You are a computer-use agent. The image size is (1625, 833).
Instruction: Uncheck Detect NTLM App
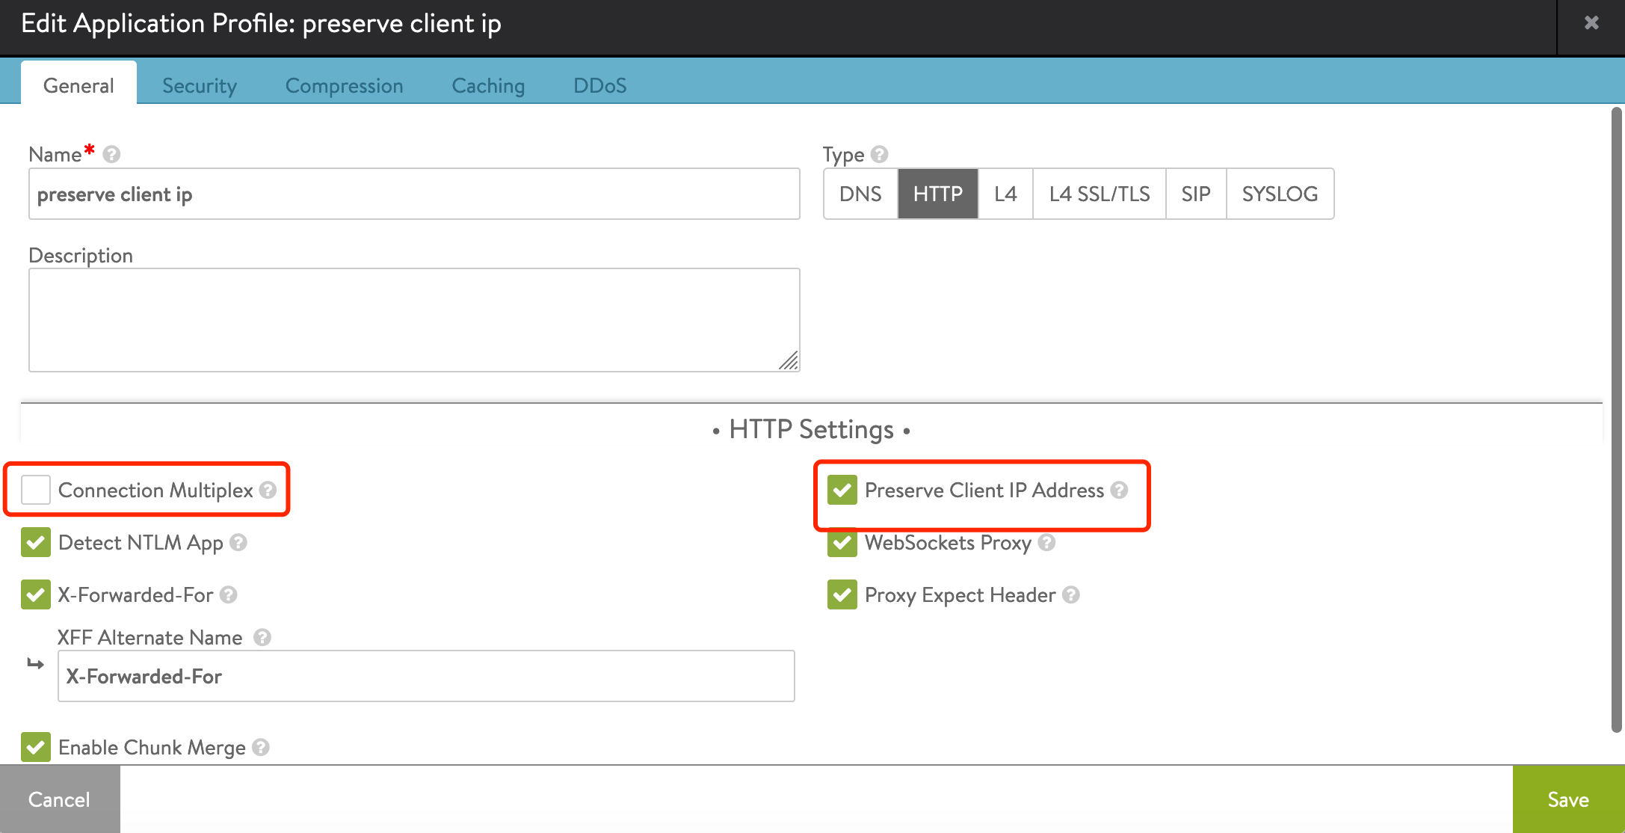click(36, 542)
